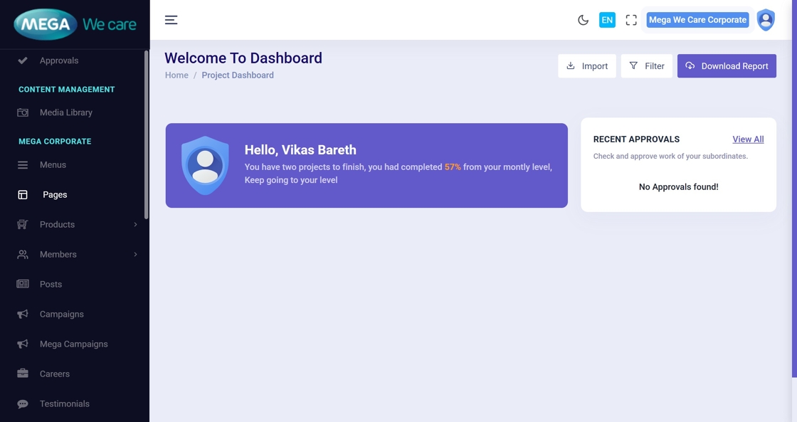Click the Download Report button
The width and height of the screenshot is (797, 422).
[x=727, y=66]
